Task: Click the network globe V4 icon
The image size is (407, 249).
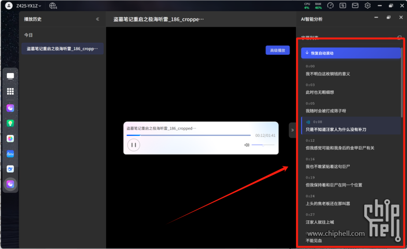Action: pyautogui.click(x=53, y=6)
